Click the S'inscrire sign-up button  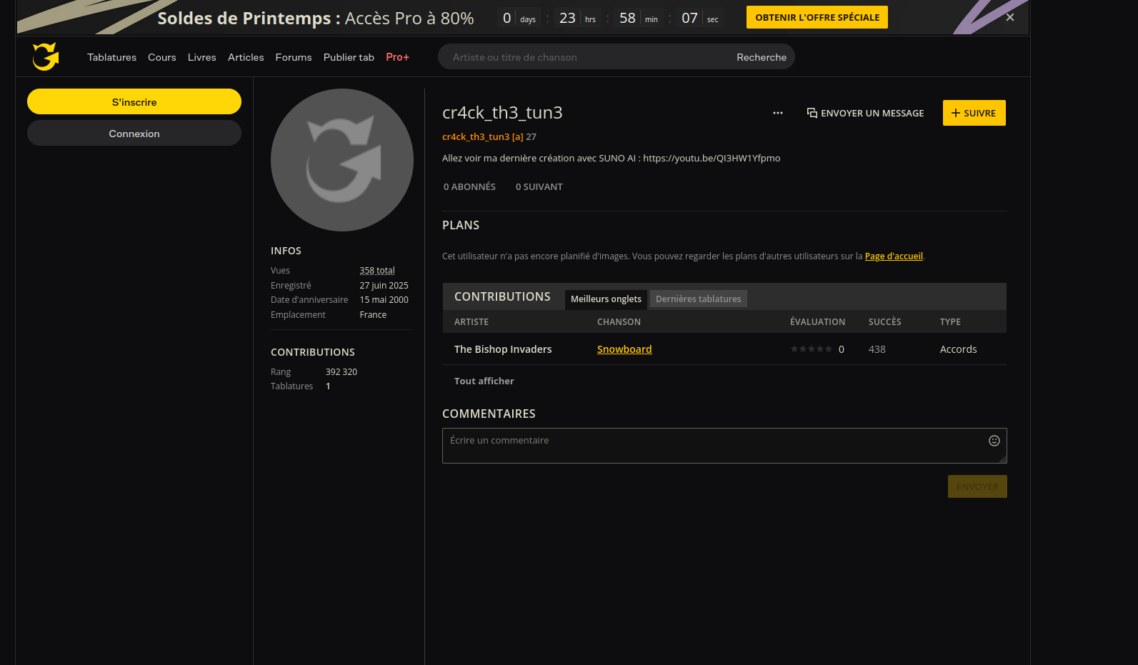click(x=134, y=102)
